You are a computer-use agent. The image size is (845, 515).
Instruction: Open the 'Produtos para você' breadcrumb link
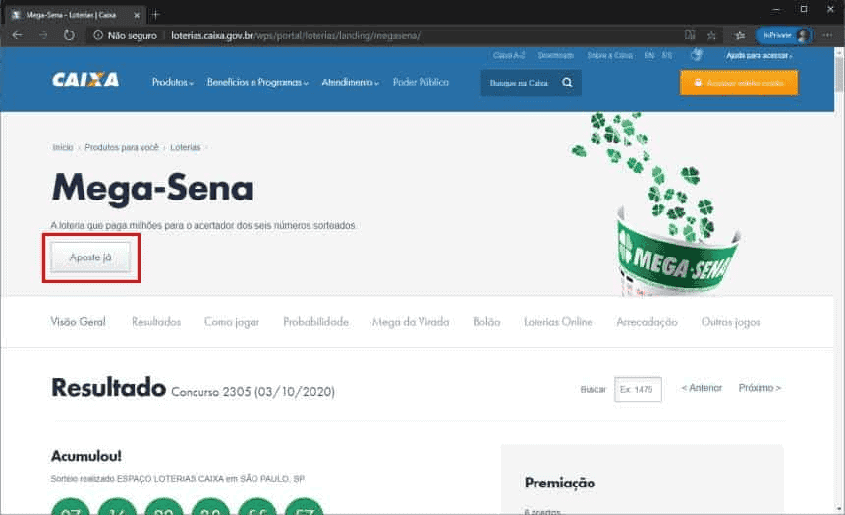pos(122,147)
